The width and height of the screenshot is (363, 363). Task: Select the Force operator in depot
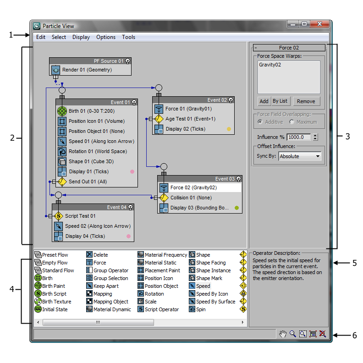pyautogui.click(x=96, y=263)
